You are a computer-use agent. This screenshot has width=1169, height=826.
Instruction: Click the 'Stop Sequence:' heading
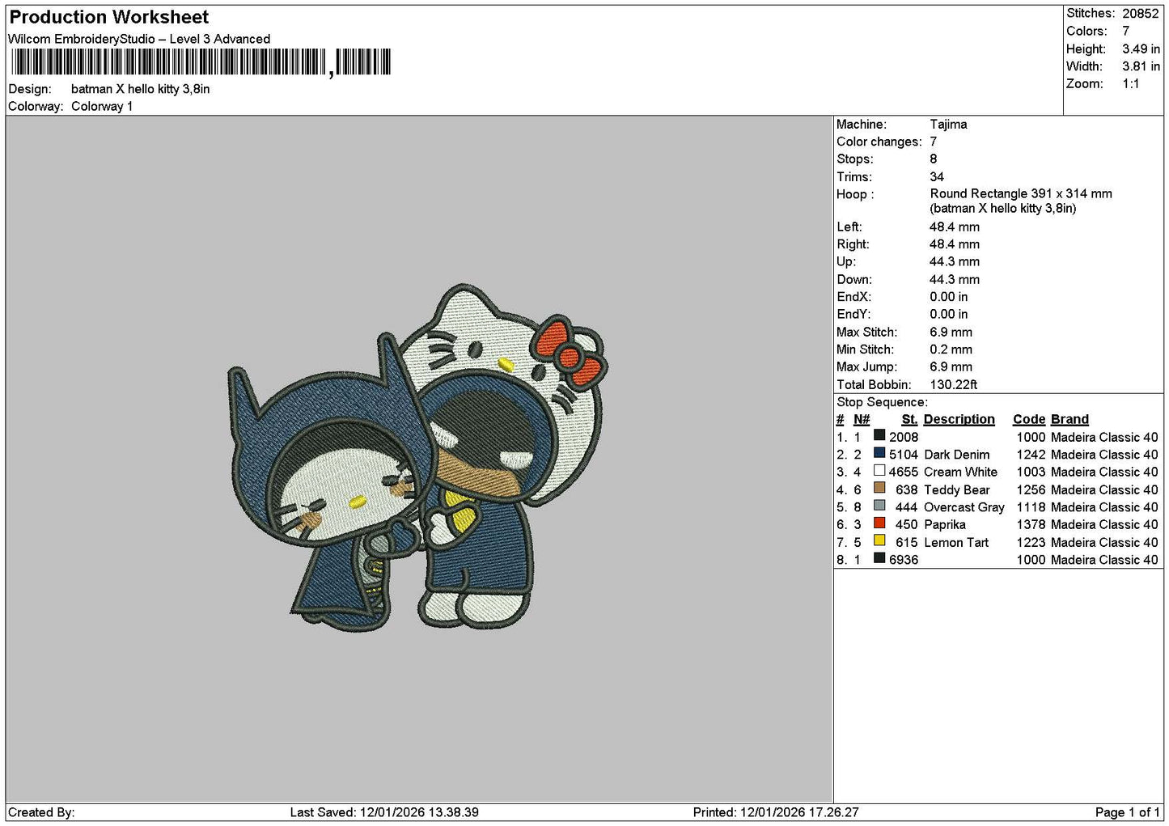[883, 402]
